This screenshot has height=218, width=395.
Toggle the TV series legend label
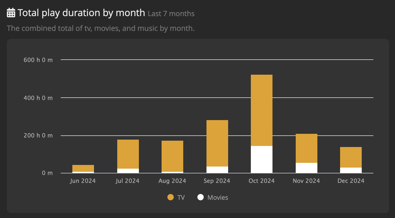coord(181,197)
